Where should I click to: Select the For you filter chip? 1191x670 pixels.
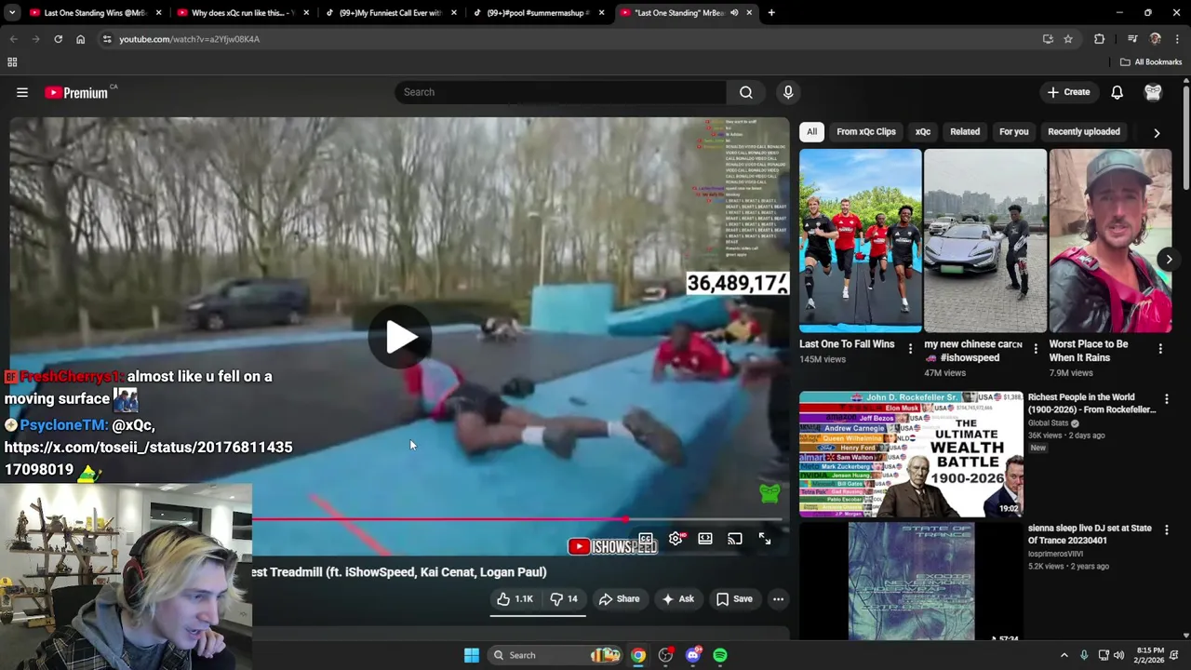[x=1013, y=131]
